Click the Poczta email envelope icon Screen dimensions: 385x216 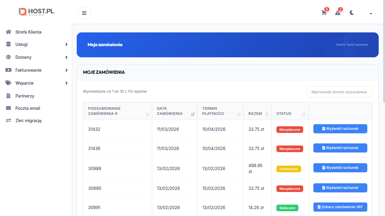(x=8, y=108)
